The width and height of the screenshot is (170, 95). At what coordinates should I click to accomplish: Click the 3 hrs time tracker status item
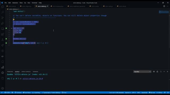pyautogui.click(x=64, y=93)
